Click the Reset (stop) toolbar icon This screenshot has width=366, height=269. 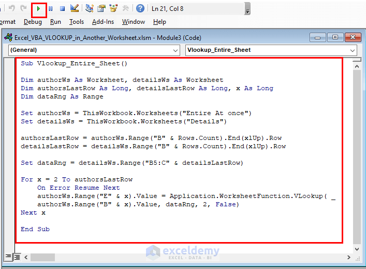pos(62,8)
